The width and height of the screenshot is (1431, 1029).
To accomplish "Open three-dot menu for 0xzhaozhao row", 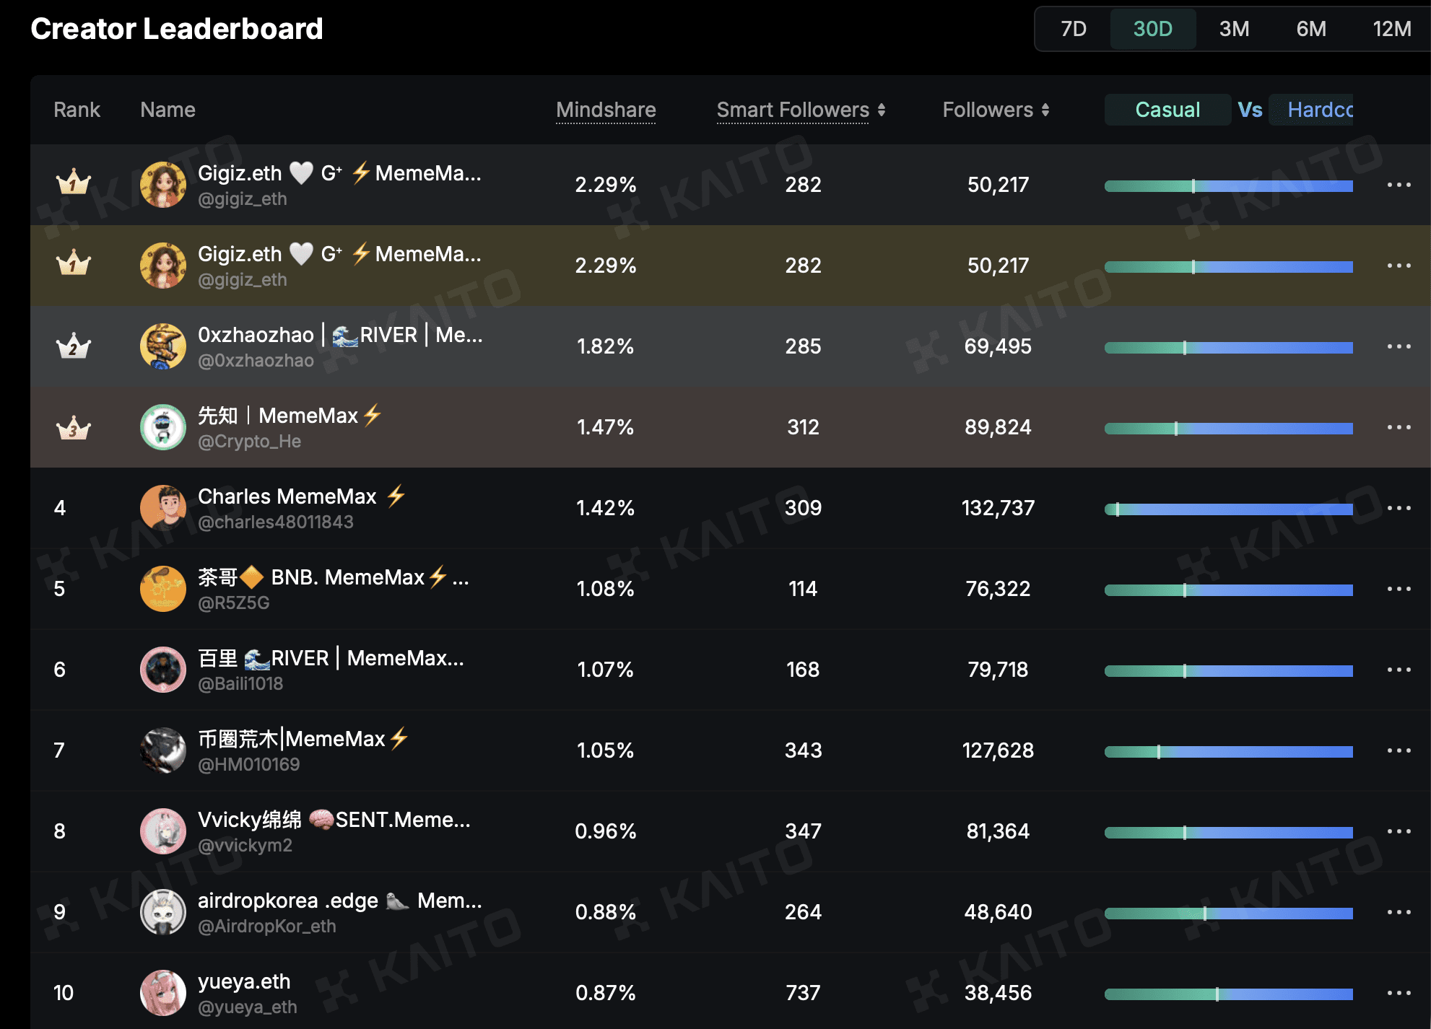I will click(1399, 346).
